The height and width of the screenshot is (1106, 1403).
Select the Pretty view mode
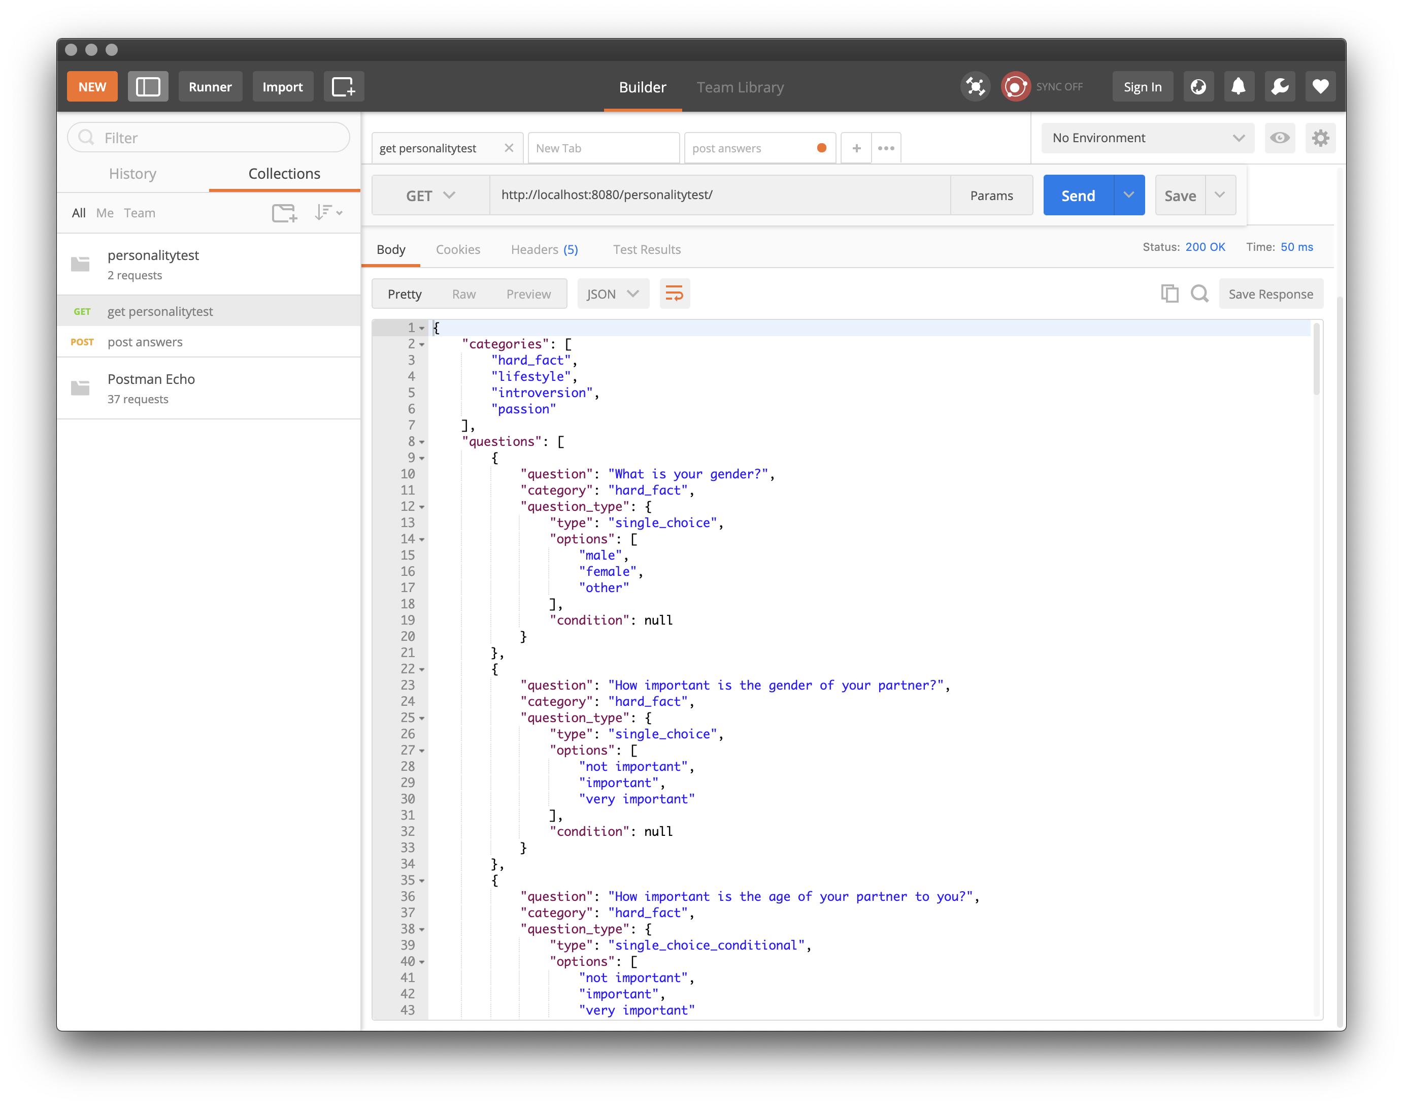405,294
